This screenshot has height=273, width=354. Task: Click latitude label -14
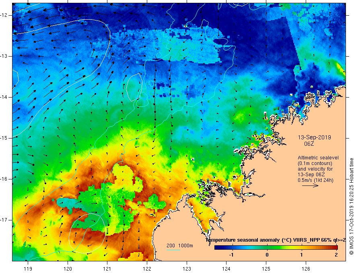[x=4, y=97]
